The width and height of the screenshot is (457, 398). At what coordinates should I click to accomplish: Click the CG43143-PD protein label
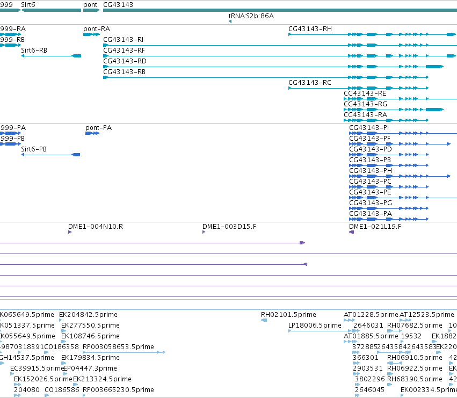371,149
